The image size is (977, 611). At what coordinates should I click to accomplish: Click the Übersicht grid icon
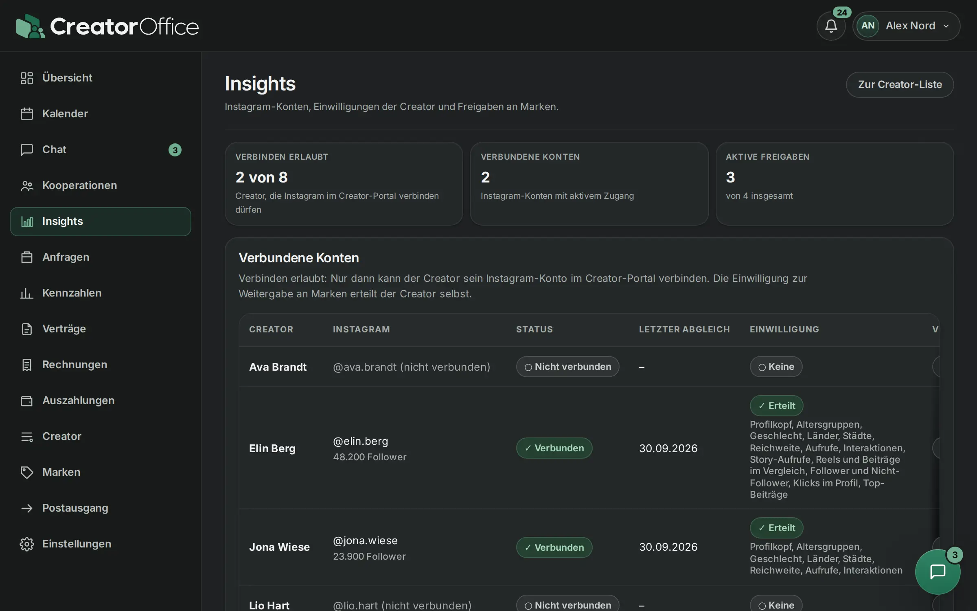[27, 78]
